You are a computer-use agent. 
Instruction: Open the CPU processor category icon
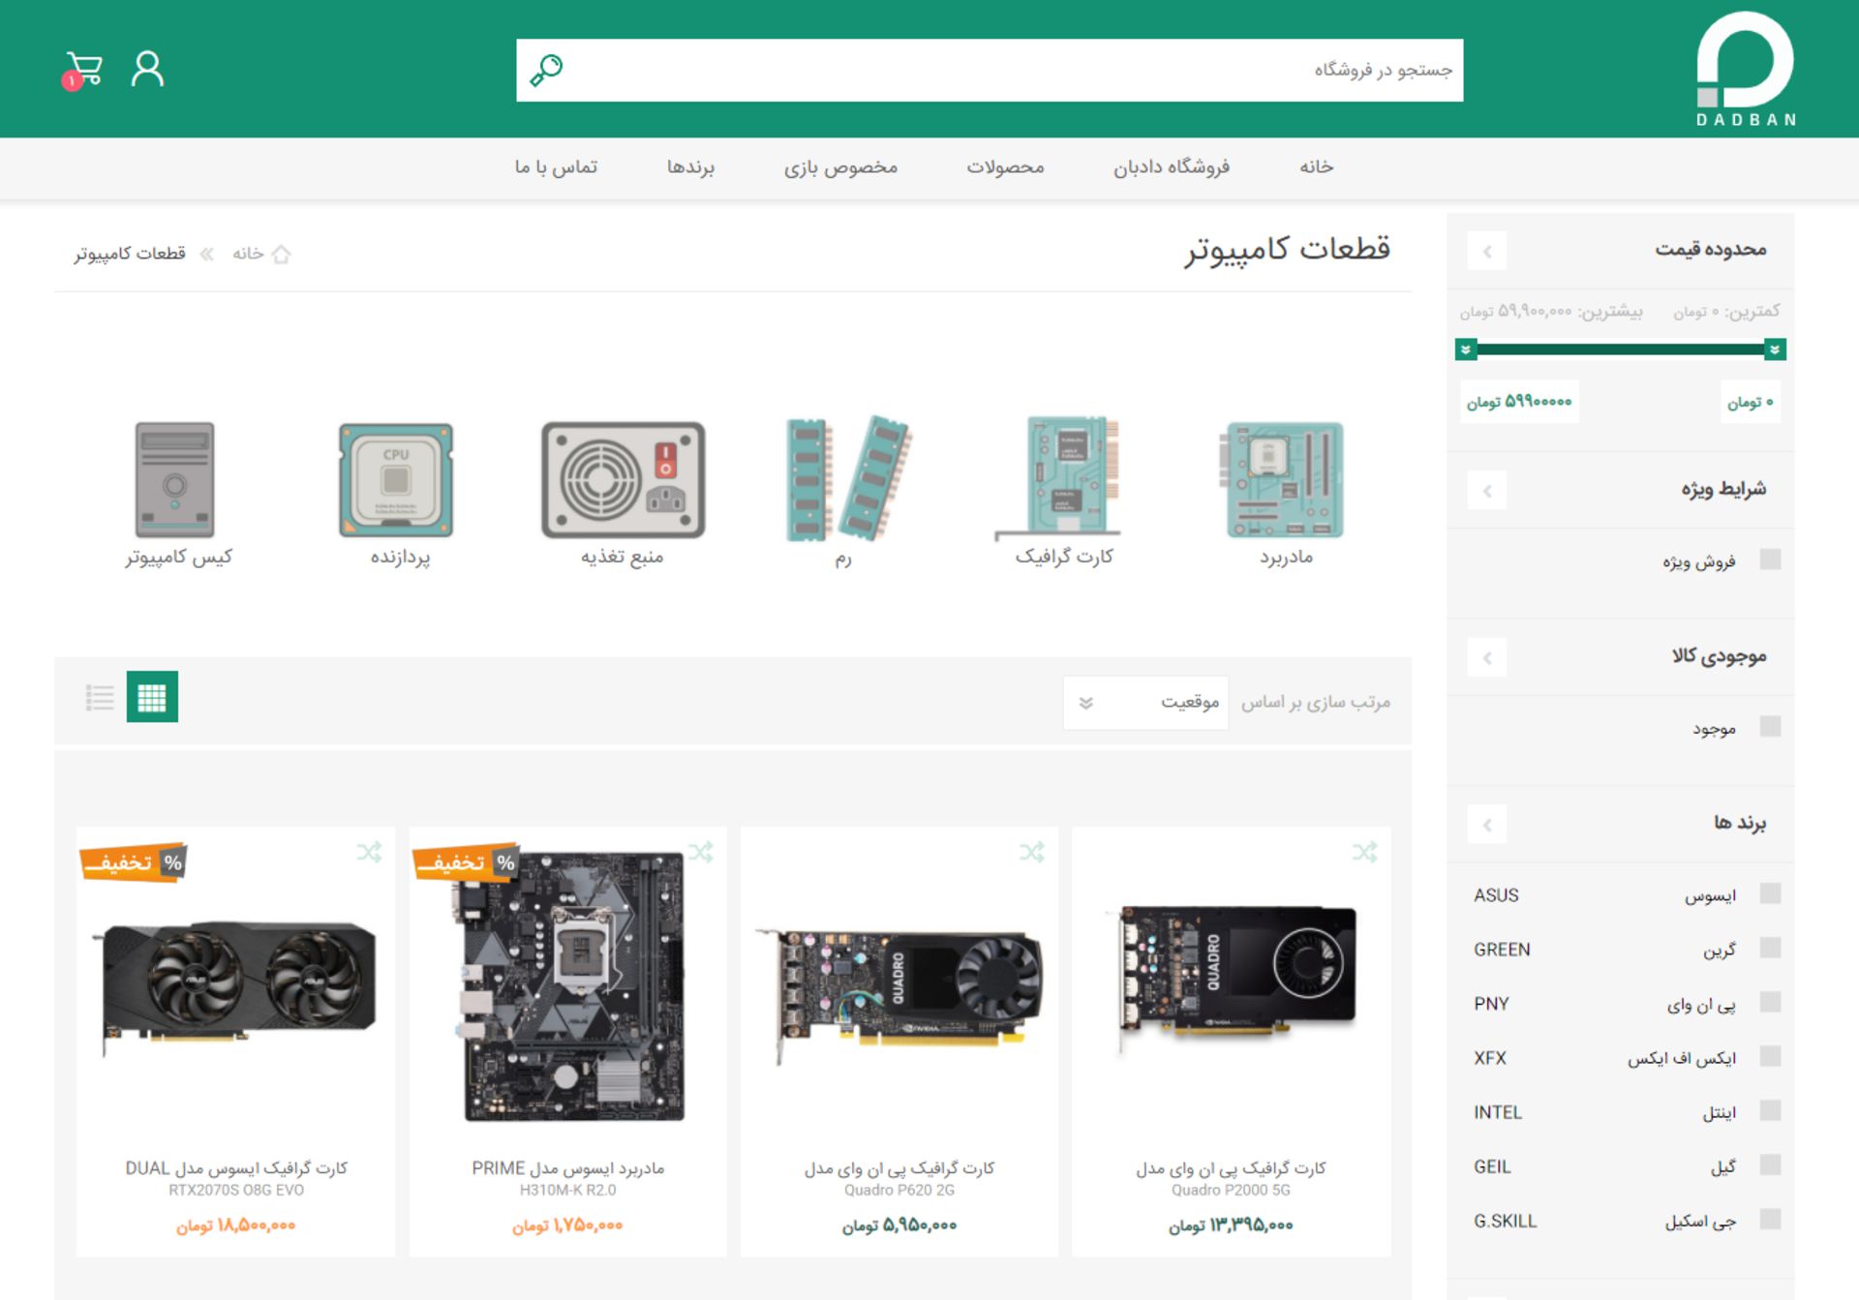click(x=396, y=481)
